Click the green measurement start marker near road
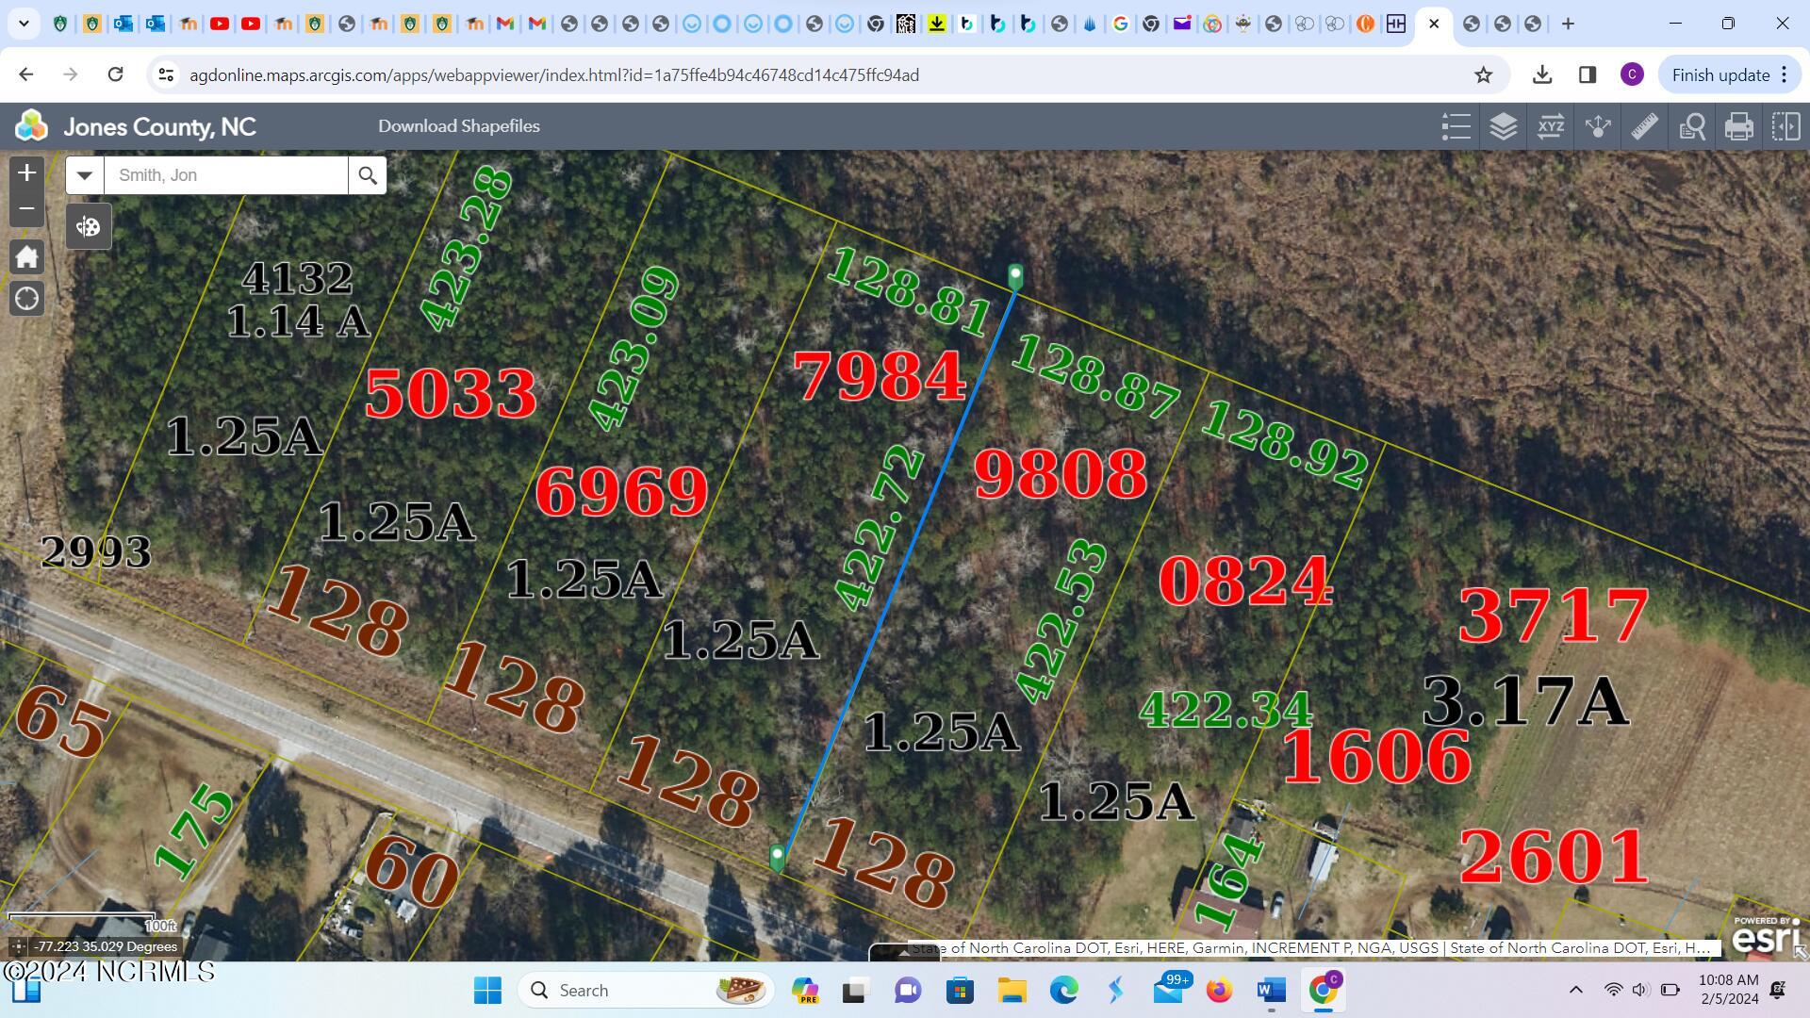1810x1018 pixels. [x=777, y=858]
